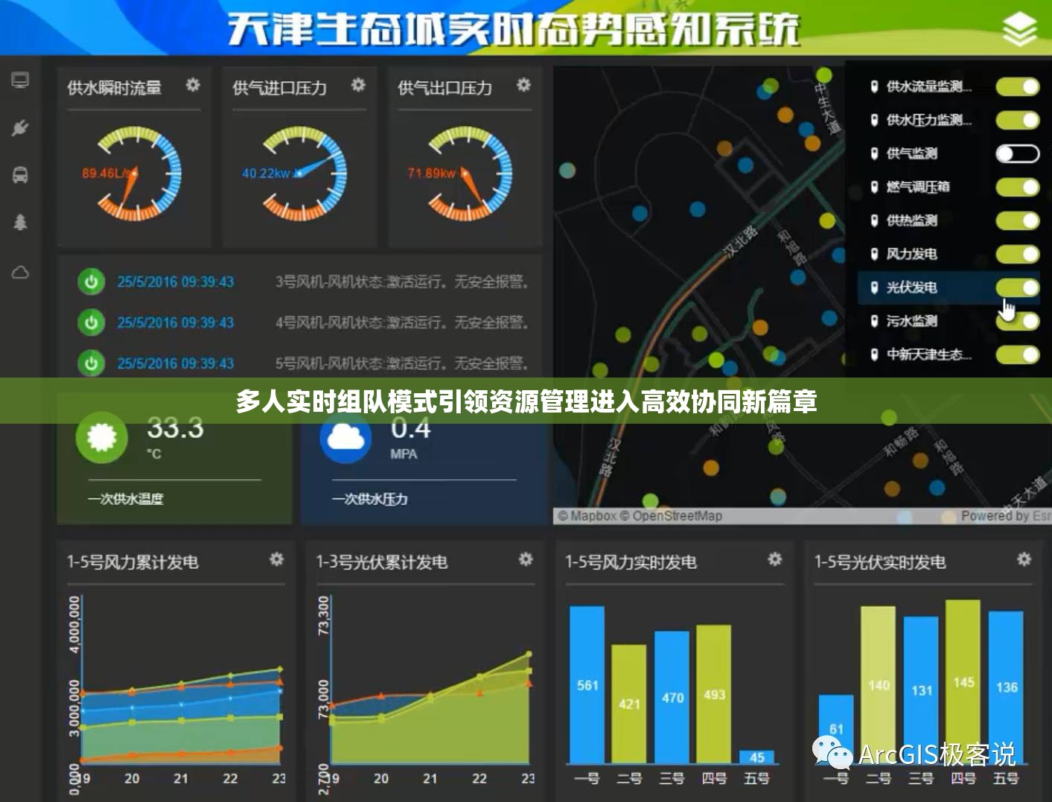
Task: Click the bus transportation icon in sidebar
Action: (20, 176)
